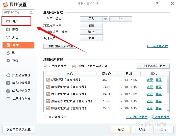Click the 账户 person icon

8,53
